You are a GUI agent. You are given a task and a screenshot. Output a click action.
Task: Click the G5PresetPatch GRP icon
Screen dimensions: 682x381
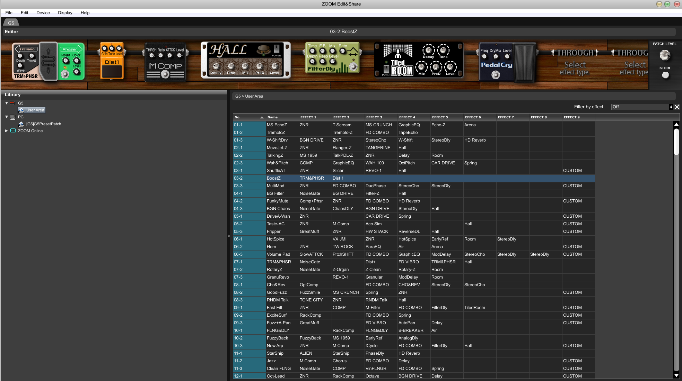pos(21,124)
